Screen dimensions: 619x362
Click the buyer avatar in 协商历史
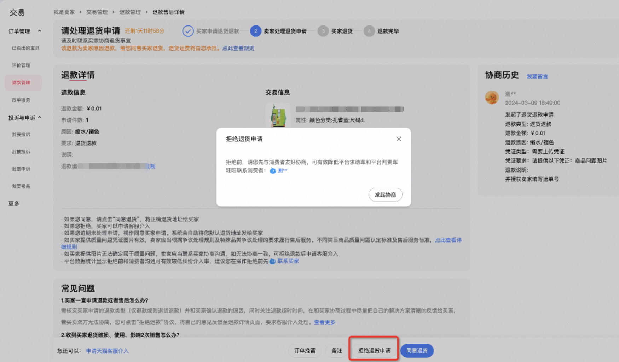pos(492,98)
